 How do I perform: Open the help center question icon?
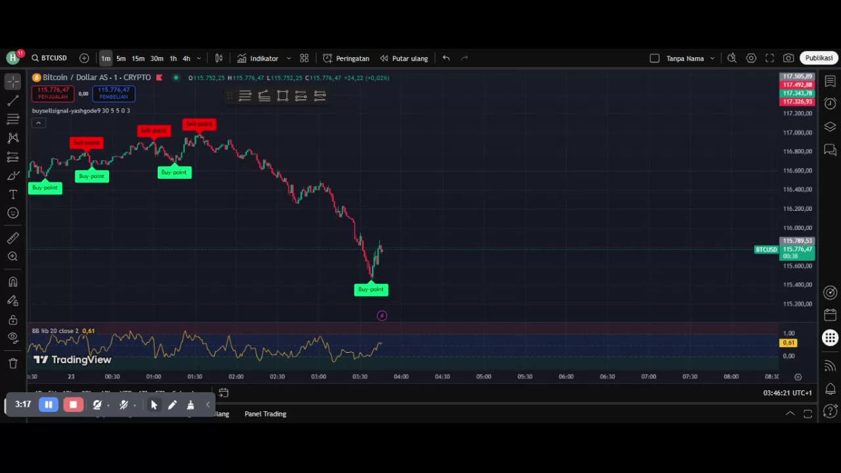click(830, 411)
